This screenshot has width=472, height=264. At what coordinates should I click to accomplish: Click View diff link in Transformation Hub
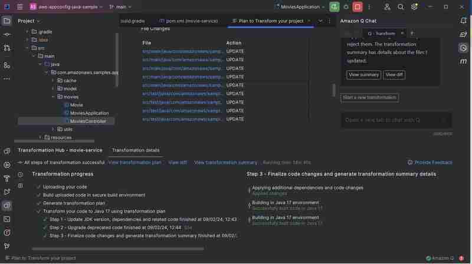coord(178,163)
